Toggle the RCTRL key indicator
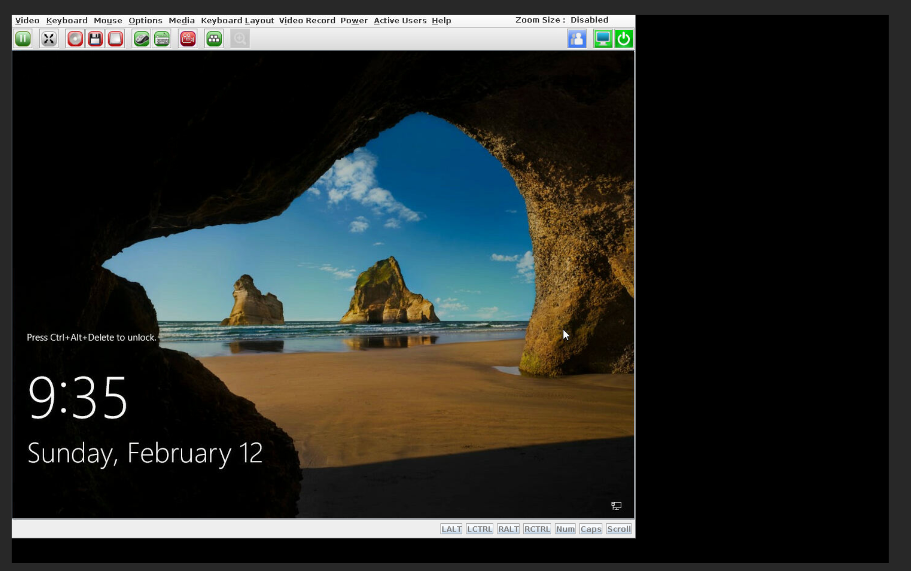This screenshot has height=571, width=911. click(537, 529)
